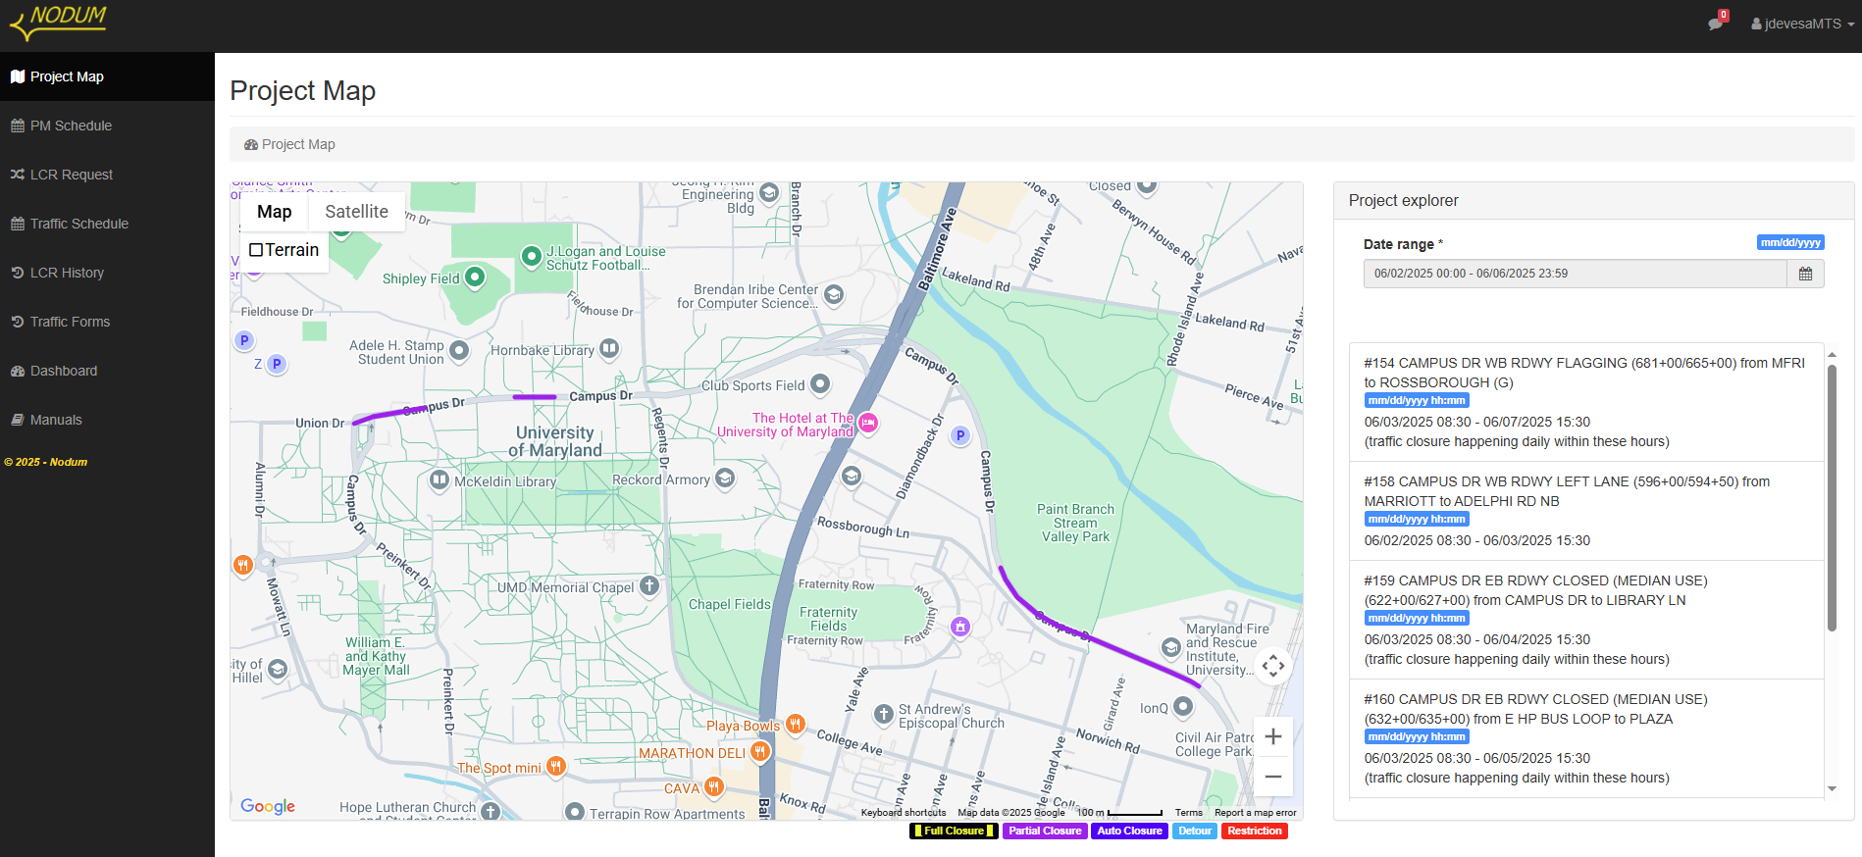Click the CAVA restaurant marker
Viewport: 1862px width, 857px height.
pyautogui.click(x=714, y=786)
